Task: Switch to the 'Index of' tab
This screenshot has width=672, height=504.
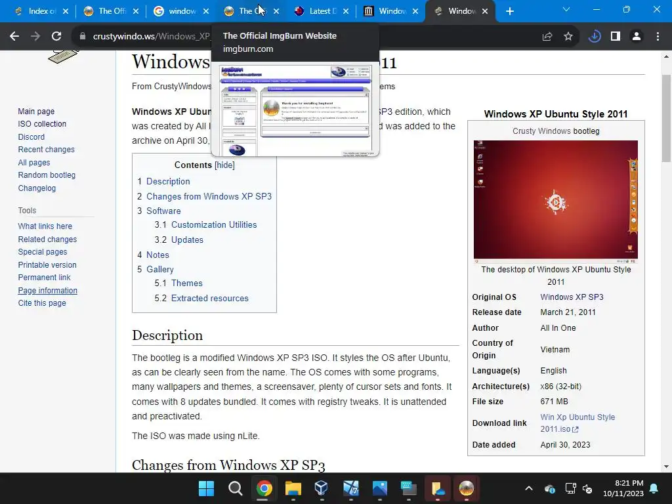Action: (37, 11)
